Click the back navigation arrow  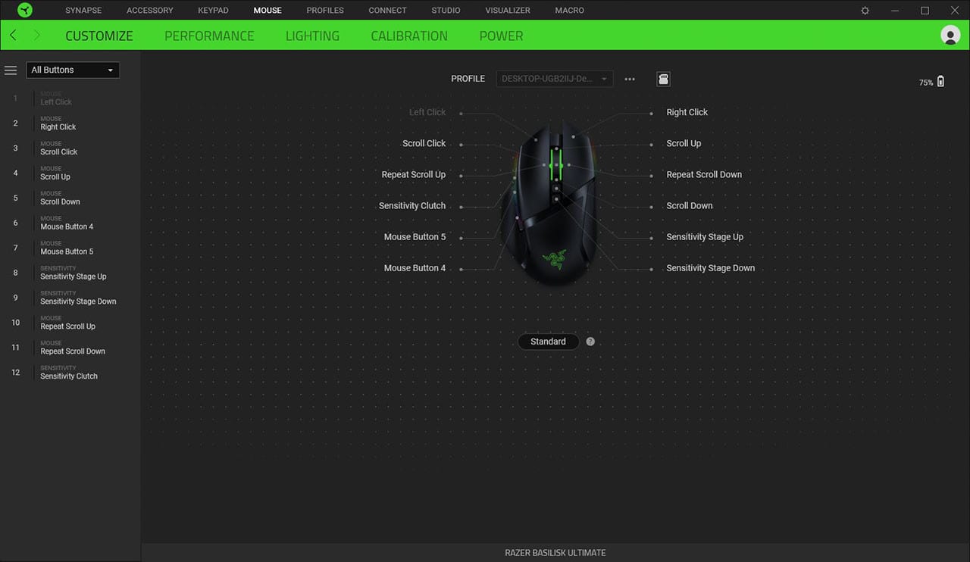pyautogui.click(x=12, y=35)
